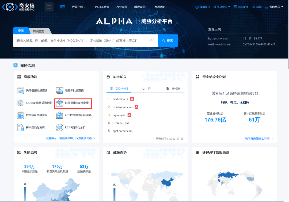Click China on the 威胁态势 map

click(167, 182)
